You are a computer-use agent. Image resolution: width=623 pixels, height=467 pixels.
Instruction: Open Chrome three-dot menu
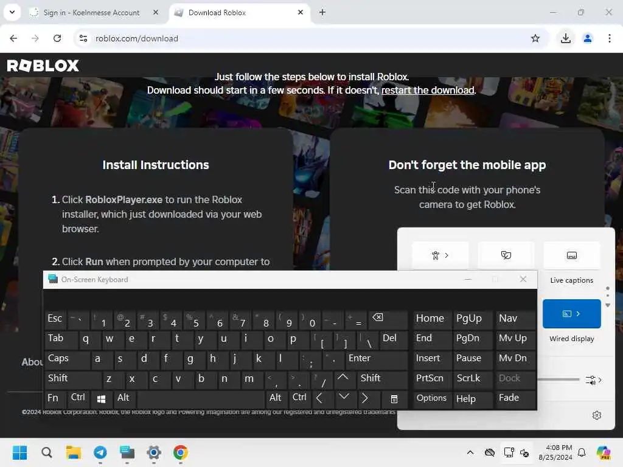pos(609,38)
